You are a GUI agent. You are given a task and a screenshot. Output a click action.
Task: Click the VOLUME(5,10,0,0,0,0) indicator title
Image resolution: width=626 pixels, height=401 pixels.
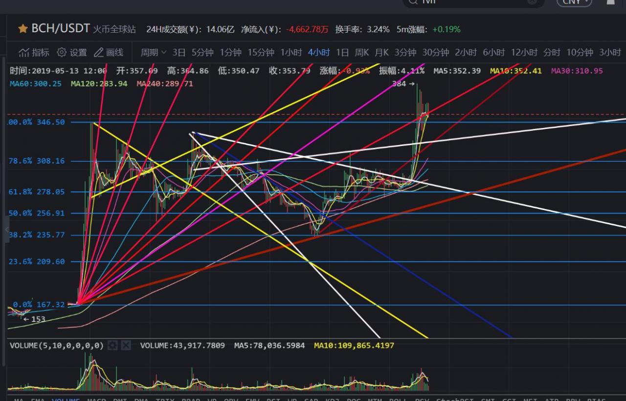pos(57,345)
